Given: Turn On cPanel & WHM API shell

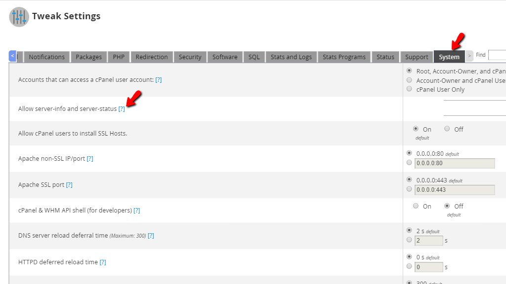Looking at the screenshot, I should coord(416,206).
